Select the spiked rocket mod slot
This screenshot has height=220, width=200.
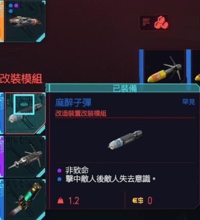tap(25, 157)
